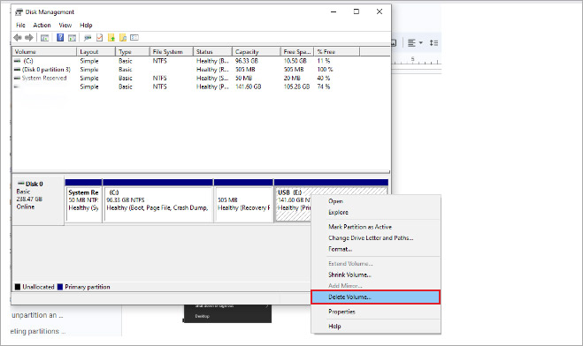This screenshot has height=346, width=583.
Task: Open the View menu
Action: pos(65,26)
